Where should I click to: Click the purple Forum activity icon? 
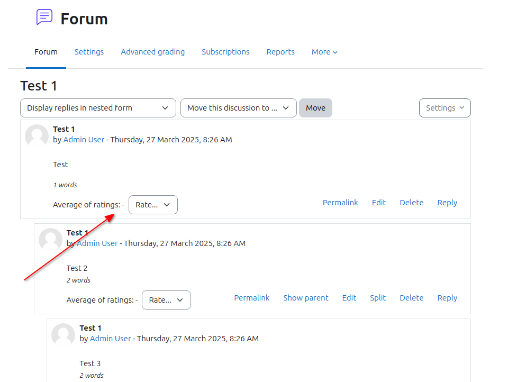coord(44,17)
